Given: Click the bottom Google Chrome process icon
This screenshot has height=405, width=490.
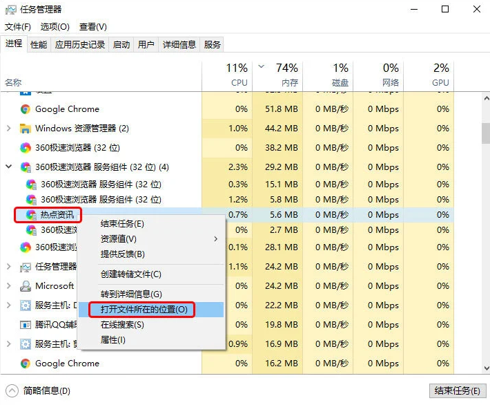Looking at the screenshot, I should tap(26, 364).
